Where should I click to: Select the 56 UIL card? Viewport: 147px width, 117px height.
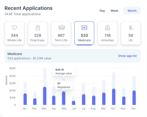[131, 33]
